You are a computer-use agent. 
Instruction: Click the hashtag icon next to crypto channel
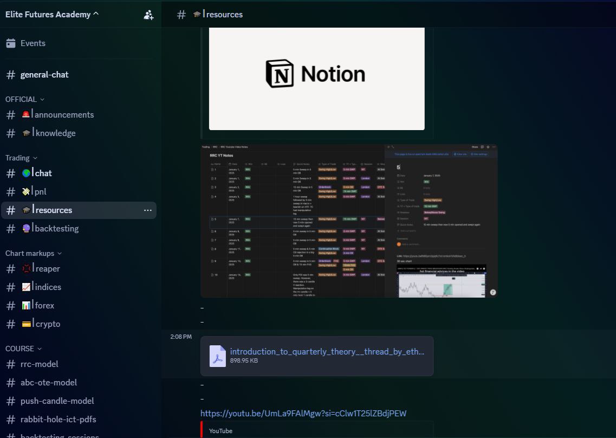pyautogui.click(x=10, y=324)
